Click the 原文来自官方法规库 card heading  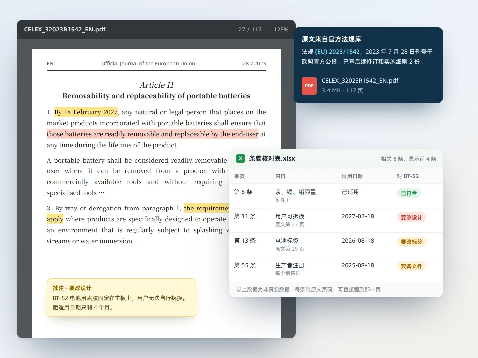tap(331, 39)
